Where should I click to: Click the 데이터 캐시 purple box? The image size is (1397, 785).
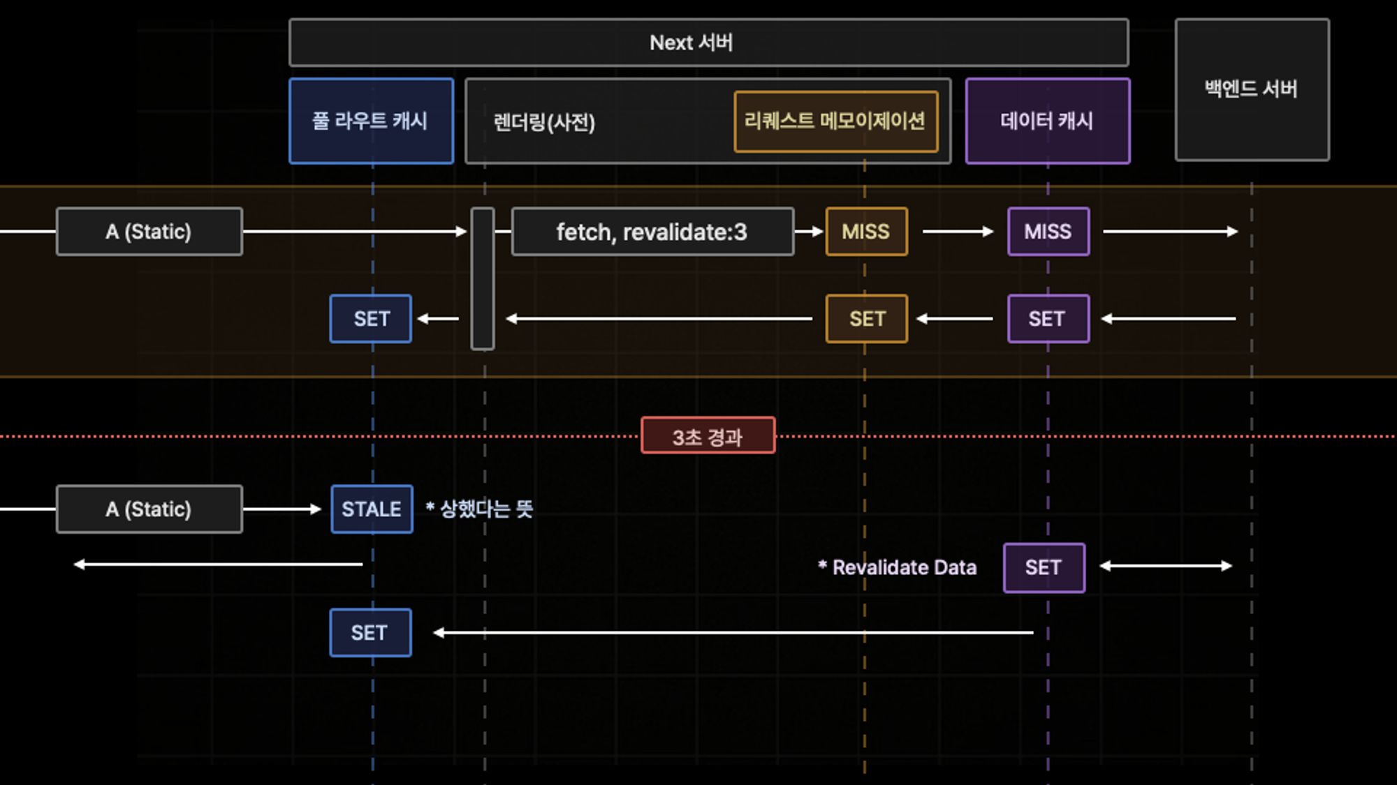[x=1047, y=121]
